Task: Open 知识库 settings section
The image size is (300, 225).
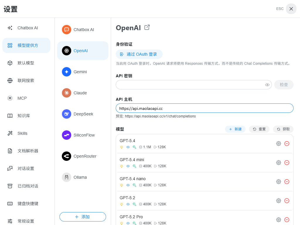Action: point(26,116)
